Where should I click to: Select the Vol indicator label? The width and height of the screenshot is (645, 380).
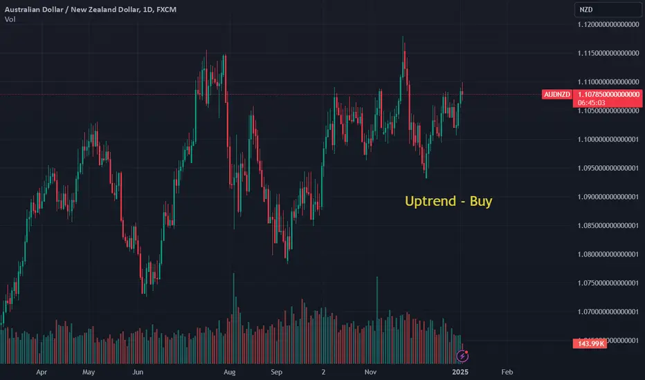[10, 19]
